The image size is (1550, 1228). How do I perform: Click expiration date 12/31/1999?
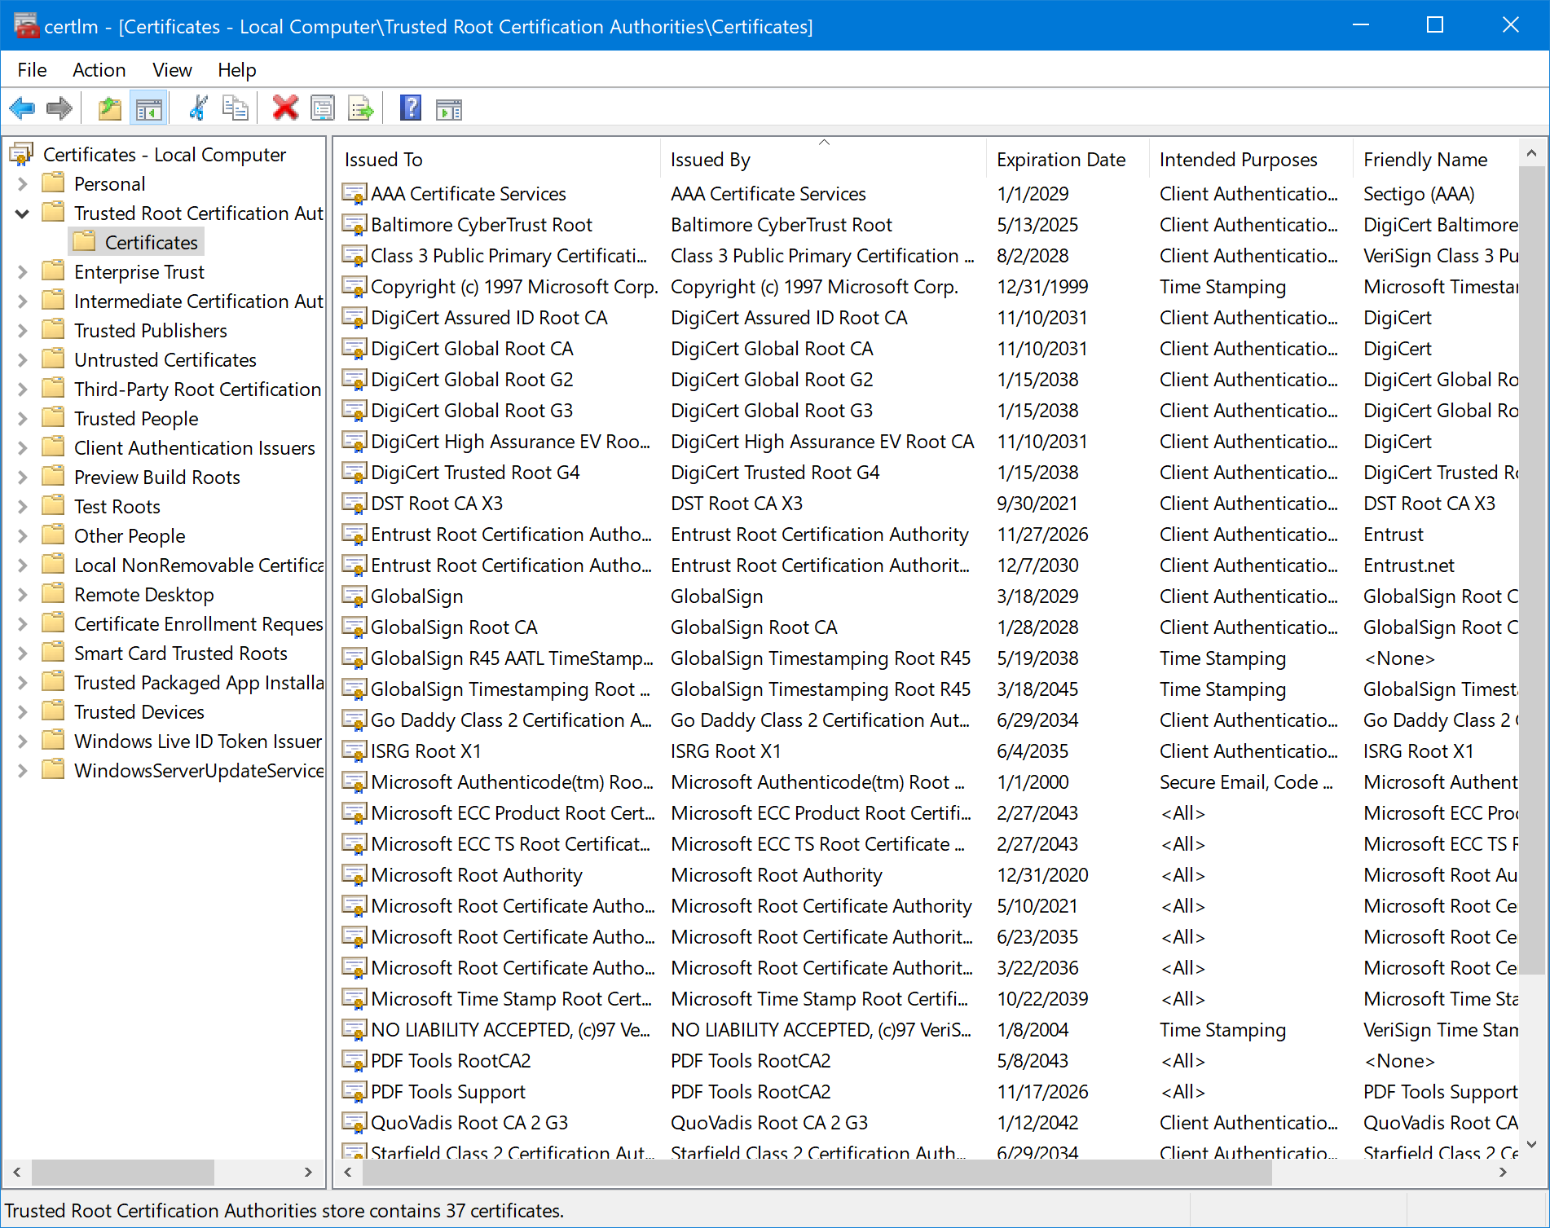pyautogui.click(x=1042, y=287)
